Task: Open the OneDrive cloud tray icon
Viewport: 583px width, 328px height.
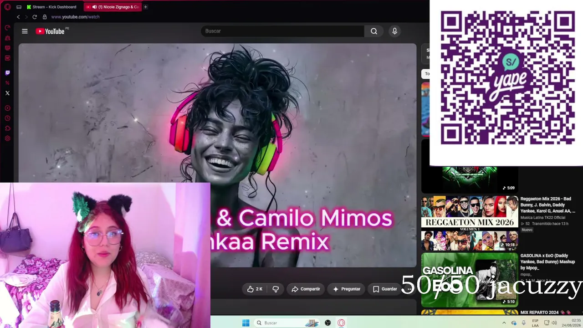Action: click(514, 323)
